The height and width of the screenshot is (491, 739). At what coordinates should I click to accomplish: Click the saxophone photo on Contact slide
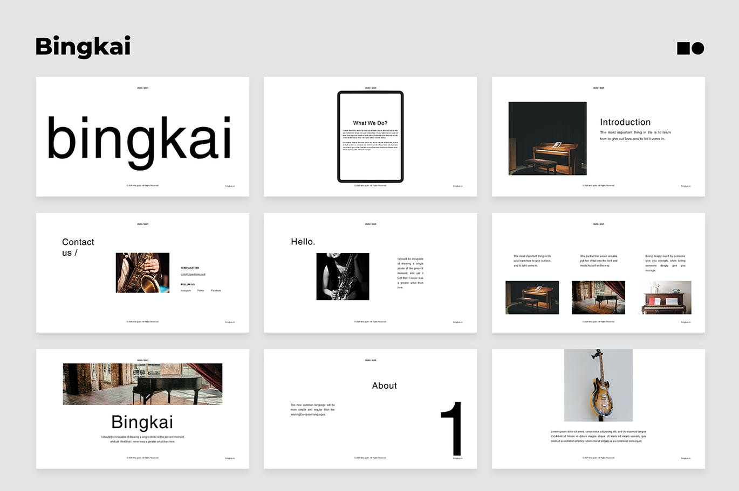pos(142,273)
